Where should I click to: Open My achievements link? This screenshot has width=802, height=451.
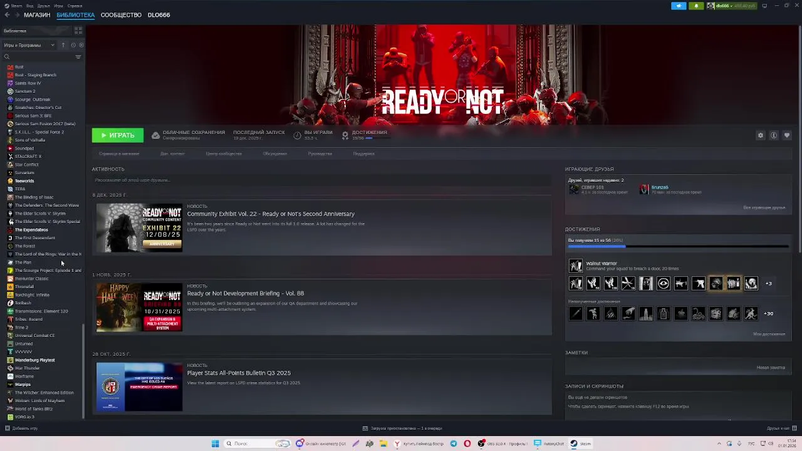769,334
